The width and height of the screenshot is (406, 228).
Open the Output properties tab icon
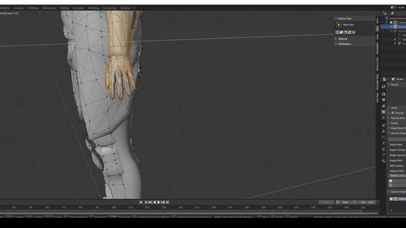tap(383, 100)
